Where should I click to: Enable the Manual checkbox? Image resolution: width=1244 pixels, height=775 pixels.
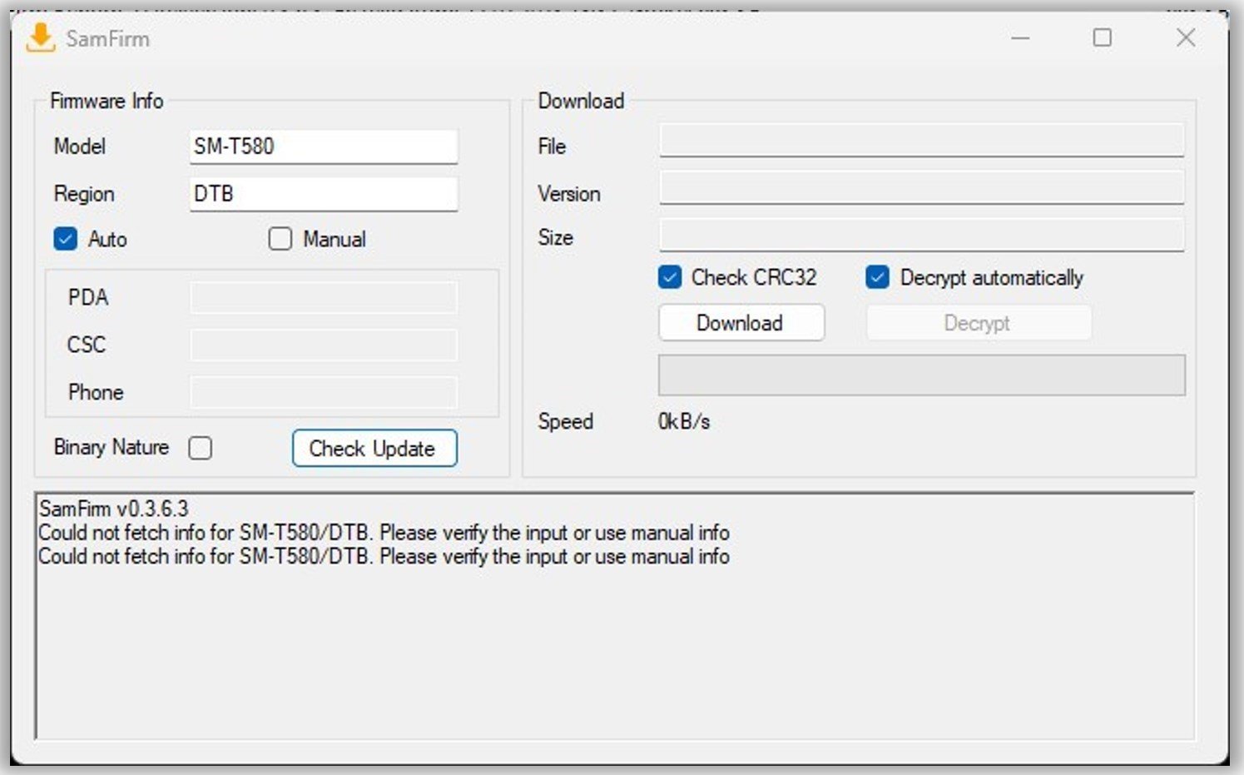(280, 240)
